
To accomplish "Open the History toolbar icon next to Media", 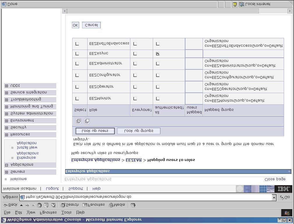I will (x=133, y=205).
